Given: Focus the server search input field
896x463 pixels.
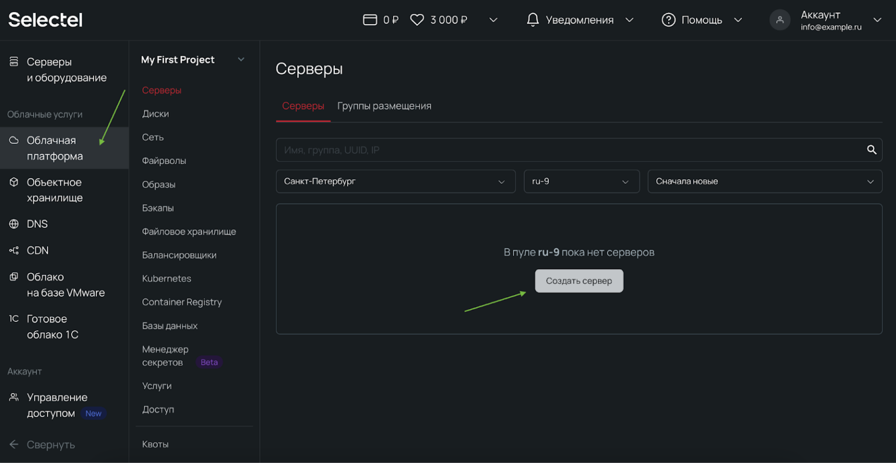Looking at the screenshot, I should (x=564, y=150).
